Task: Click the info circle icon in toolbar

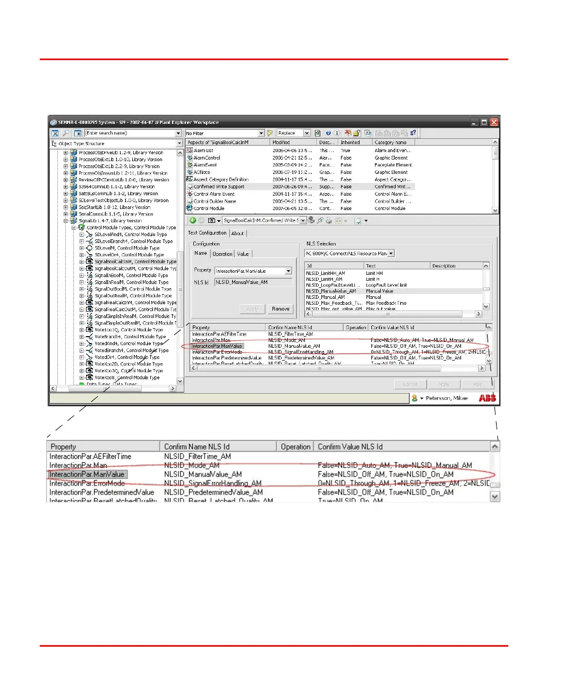Action: tap(337, 133)
